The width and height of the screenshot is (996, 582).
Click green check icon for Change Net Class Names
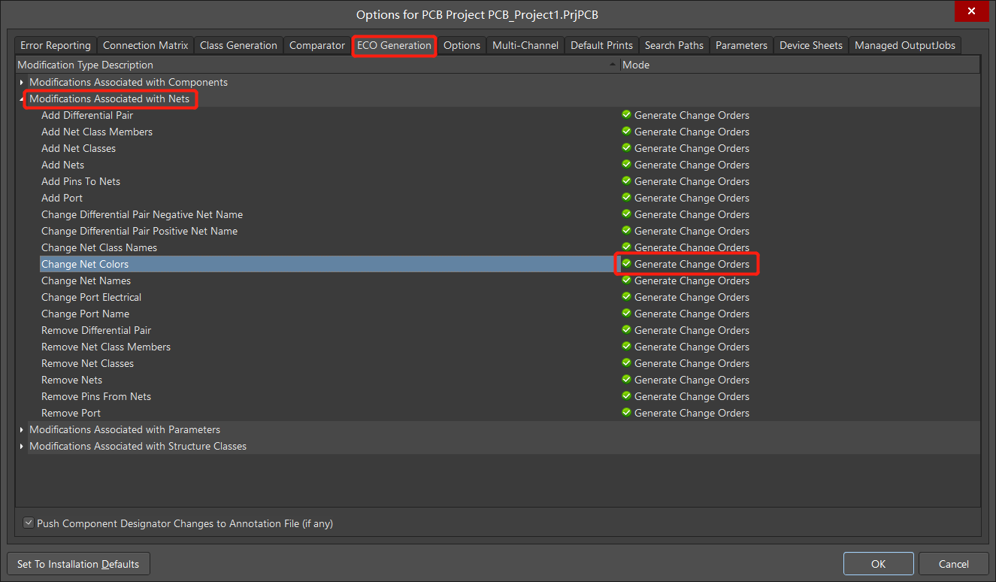(x=626, y=247)
